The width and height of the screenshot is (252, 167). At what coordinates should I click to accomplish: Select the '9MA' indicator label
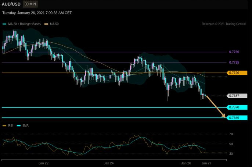click(26, 125)
